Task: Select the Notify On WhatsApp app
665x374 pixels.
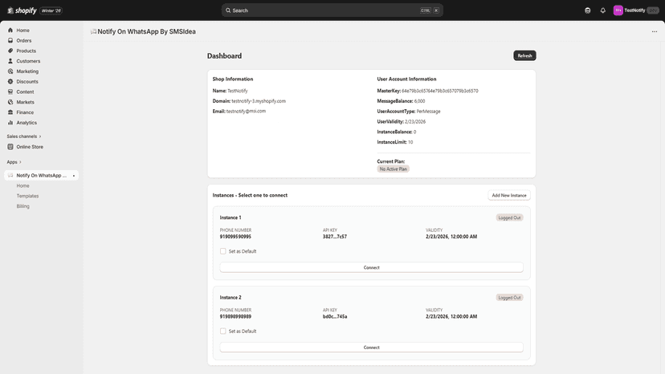Action: point(41,176)
